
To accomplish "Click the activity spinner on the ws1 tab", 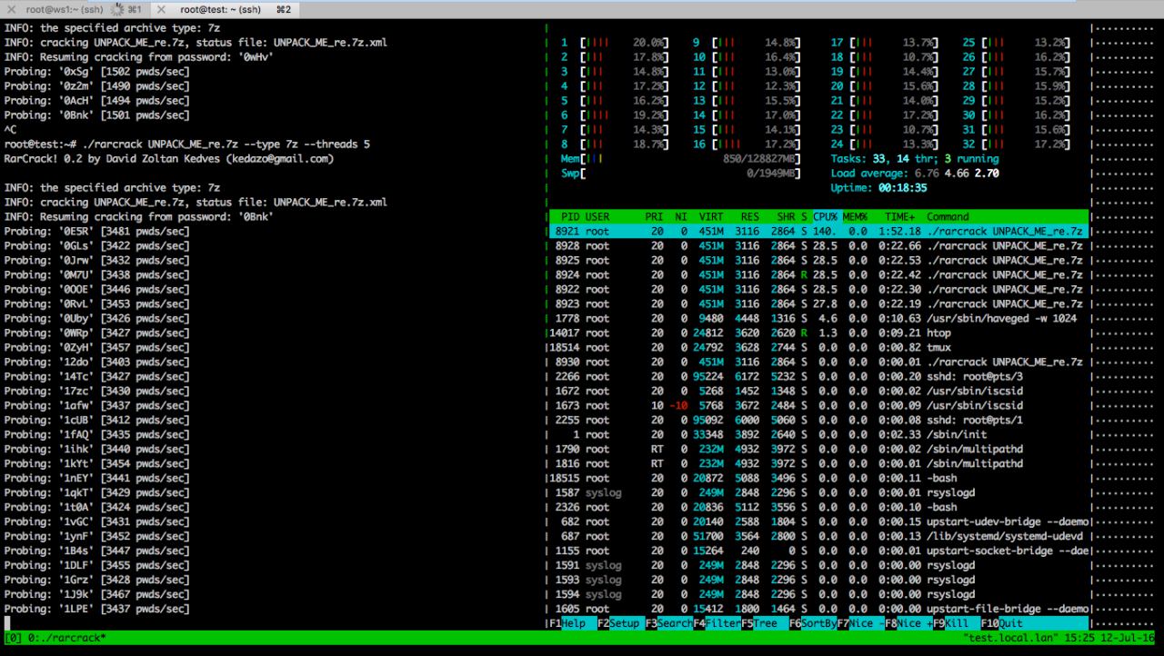I will pyautogui.click(x=116, y=9).
